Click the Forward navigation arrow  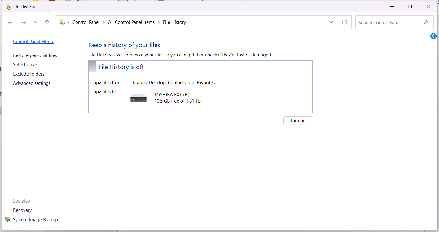click(x=24, y=22)
